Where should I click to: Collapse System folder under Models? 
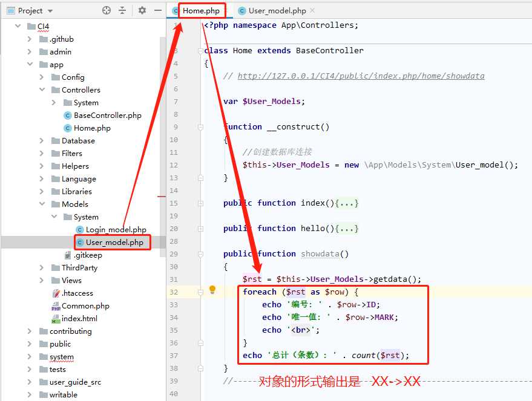54,217
